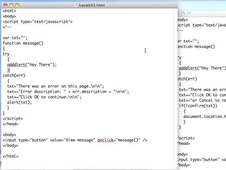Click the first '<html>' tag line
The width and height of the screenshot is (226, 170).
pos(10,11)
